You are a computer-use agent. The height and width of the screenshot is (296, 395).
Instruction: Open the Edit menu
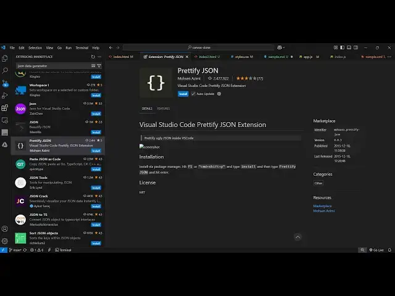click(22, 48)
